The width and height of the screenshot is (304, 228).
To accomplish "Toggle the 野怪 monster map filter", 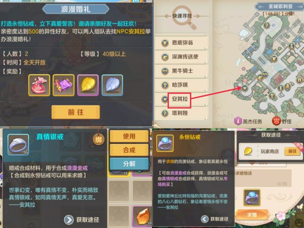I will [x=282, y=121].
